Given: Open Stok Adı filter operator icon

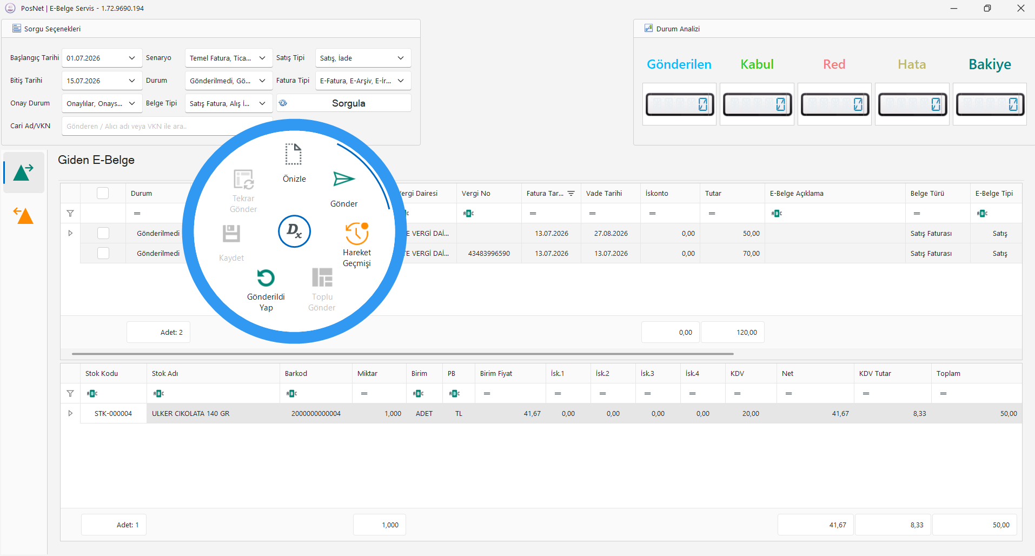Looking at the screenshot, I should click(158, 393).
